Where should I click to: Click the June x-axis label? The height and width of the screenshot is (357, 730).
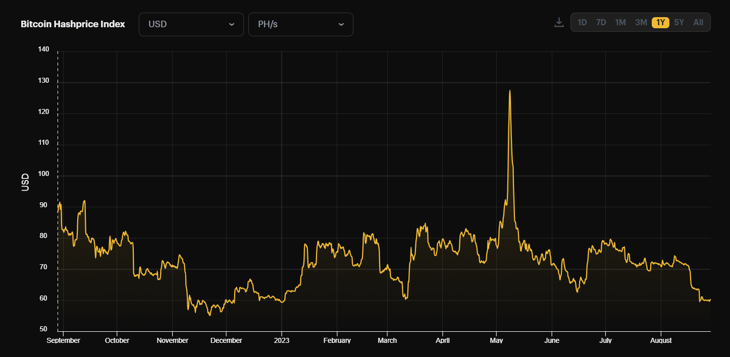552,340
